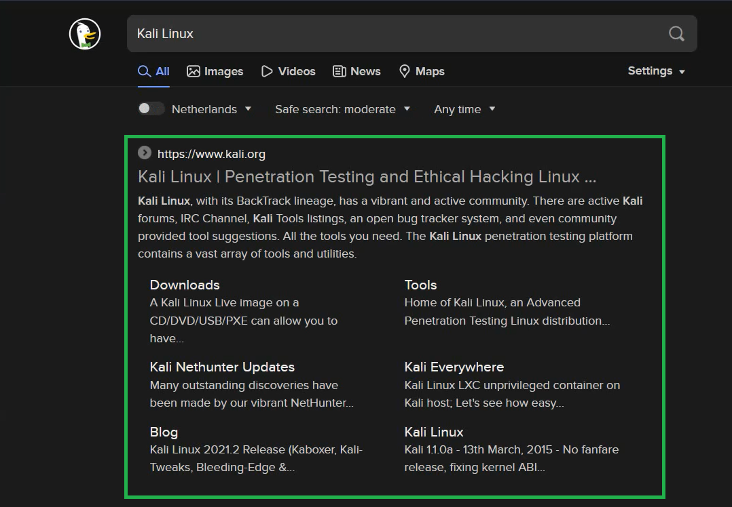Viewport: 732px width, 507px height.
Task: Open the Kali Nethunter Updates sitelink
Action: 222,367
